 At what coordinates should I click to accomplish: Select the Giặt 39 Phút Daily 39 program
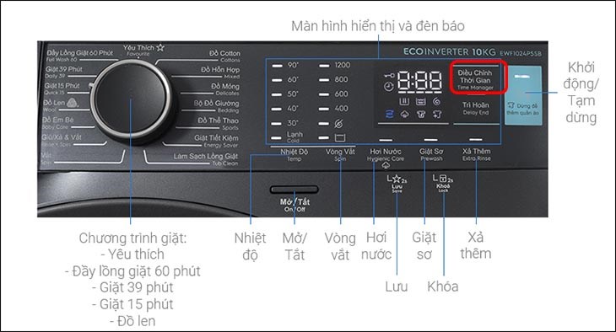point(63,72)
